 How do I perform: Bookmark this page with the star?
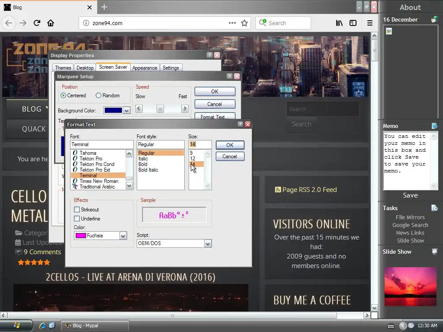244,23
